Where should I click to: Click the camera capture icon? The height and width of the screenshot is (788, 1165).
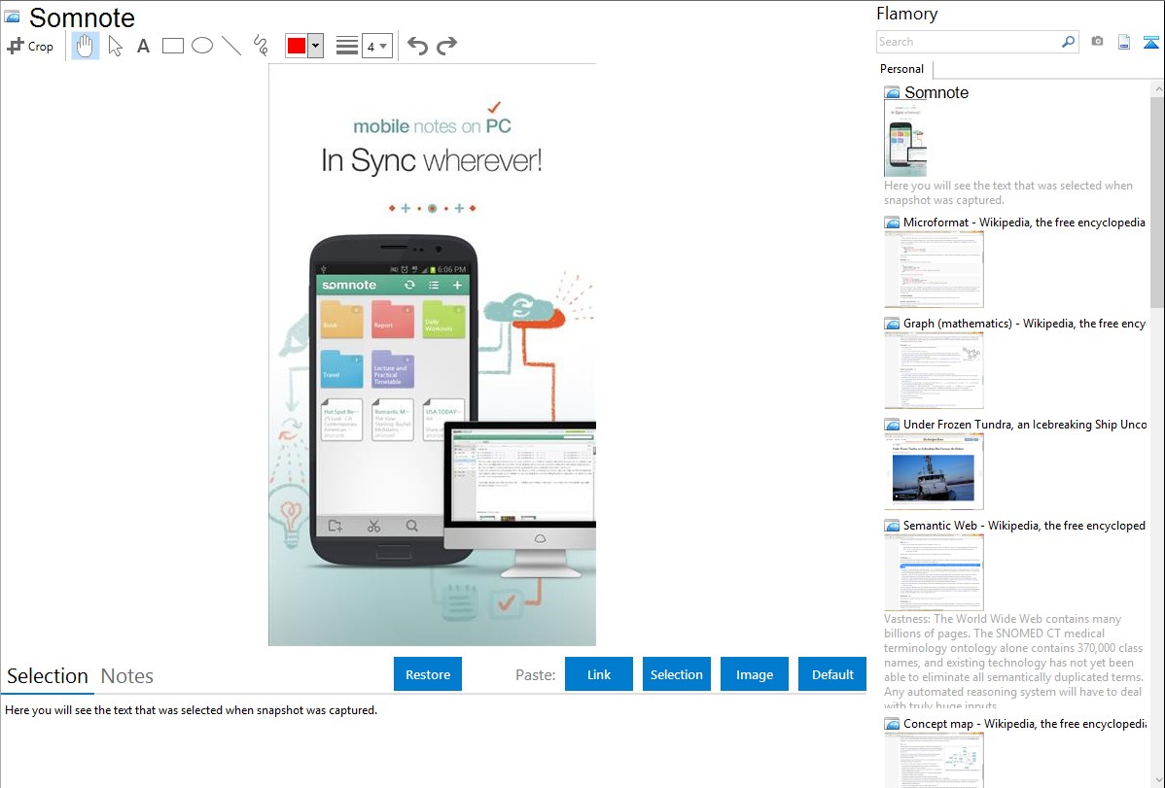[1097, 42]
